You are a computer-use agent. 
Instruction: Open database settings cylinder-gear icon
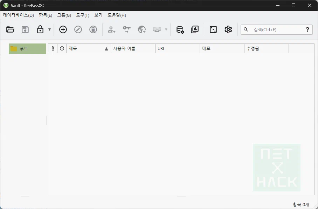[x=180, y=30]
